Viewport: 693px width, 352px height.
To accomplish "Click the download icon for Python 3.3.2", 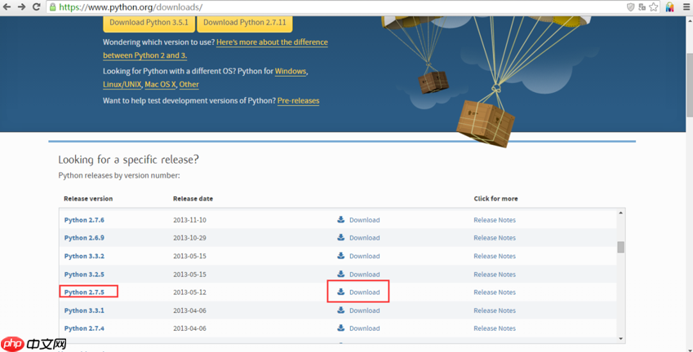I will 340,255.
